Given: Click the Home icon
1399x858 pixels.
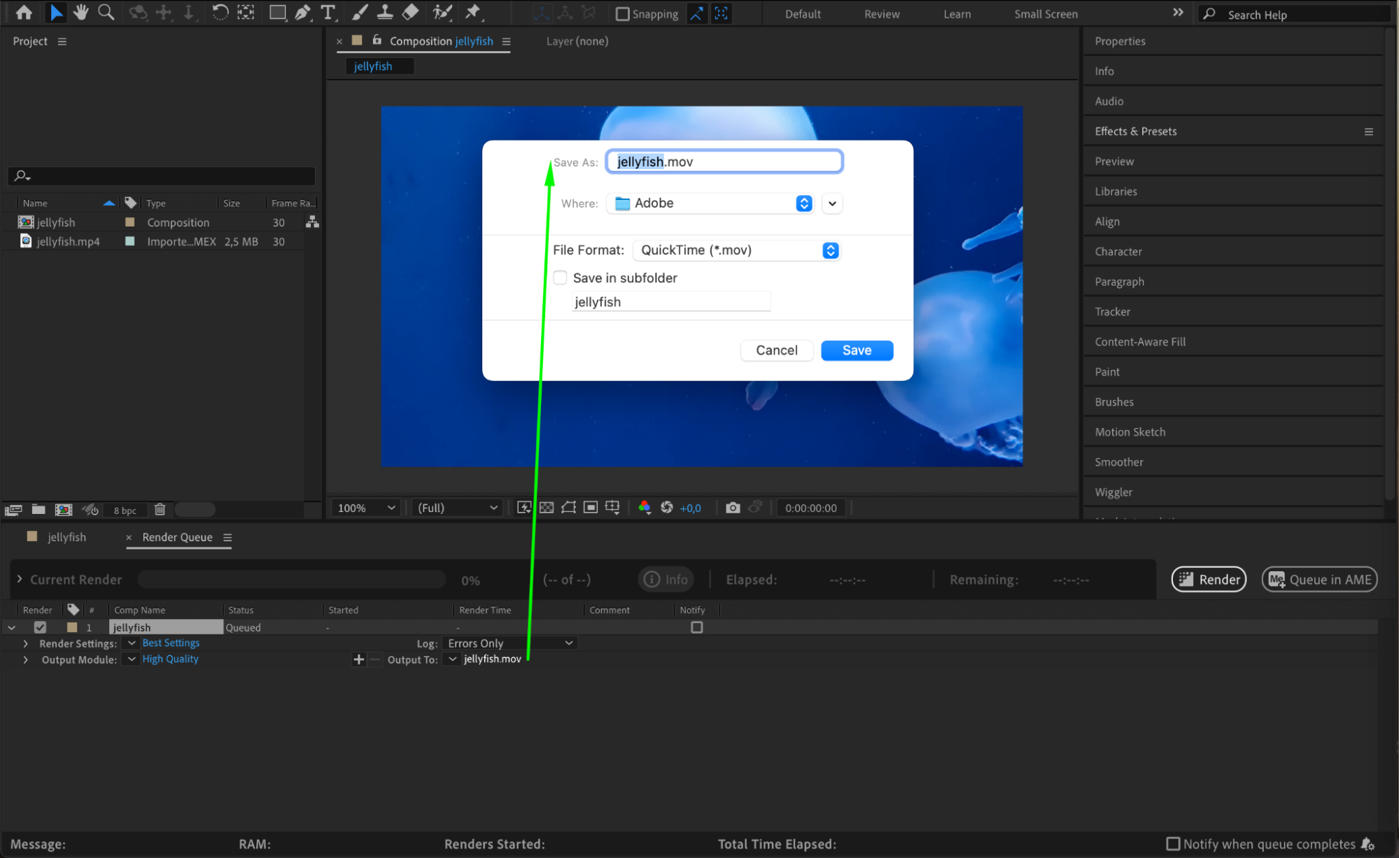Looking at the screenshot, I should click(24, 12).
